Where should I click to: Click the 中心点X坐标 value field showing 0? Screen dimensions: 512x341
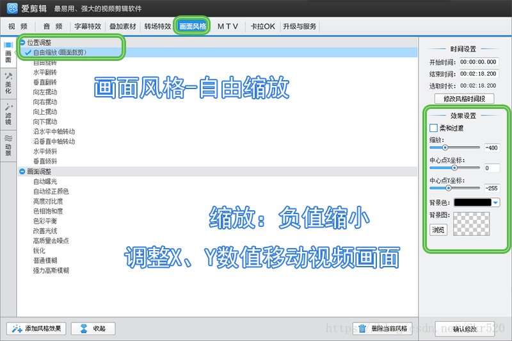point(492,168)
